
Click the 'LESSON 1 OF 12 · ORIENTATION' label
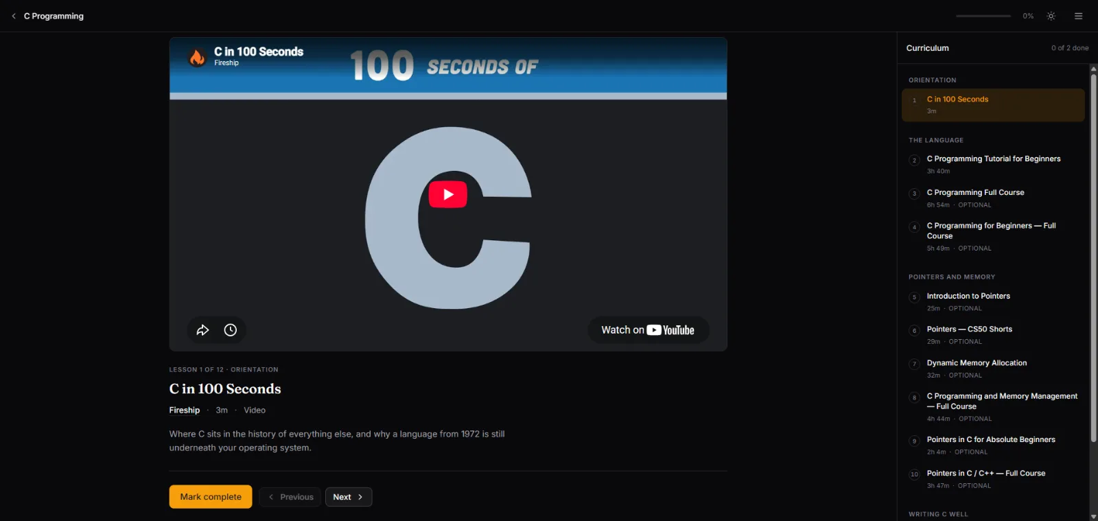pyautogui.click(x=224, y=369)
